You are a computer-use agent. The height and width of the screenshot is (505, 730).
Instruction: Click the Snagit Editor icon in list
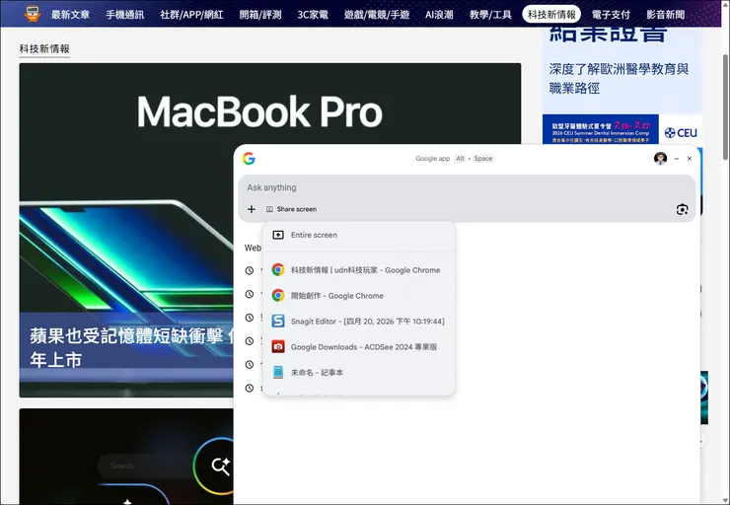tap(278, 322)
